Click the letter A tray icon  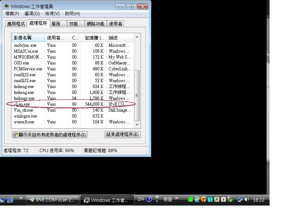click(217, 199)
